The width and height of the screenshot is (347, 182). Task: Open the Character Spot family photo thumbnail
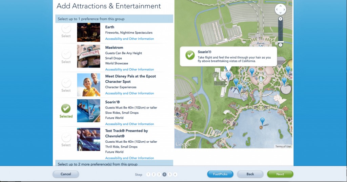pyautogui.click(x=88, y=85)
